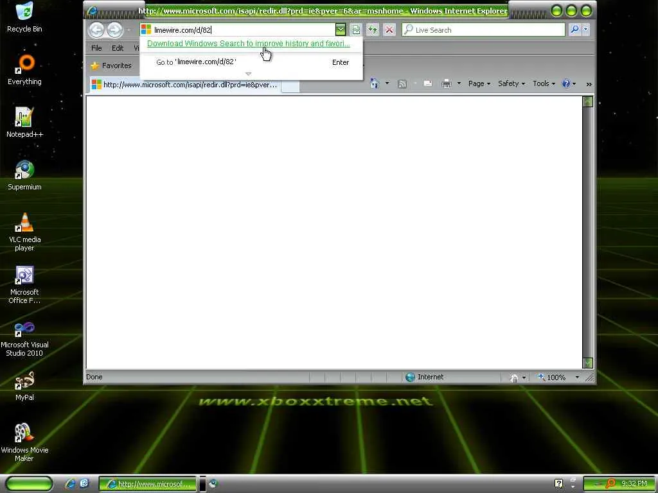Click the small globe icon after taskbar separator
Image resolution: width=658 pixels, height=493 pixels.
coord(213,484)
